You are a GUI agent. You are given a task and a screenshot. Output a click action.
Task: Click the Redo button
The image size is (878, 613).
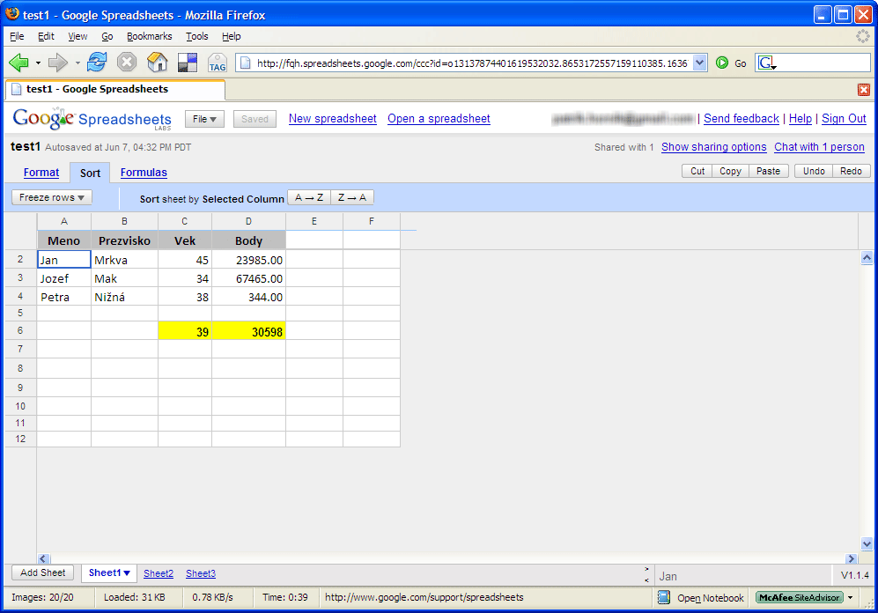(851, 171)
